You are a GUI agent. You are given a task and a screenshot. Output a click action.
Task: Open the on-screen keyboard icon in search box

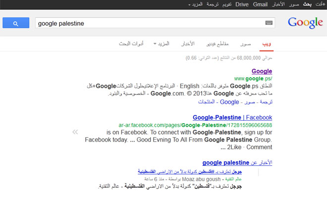(x=270, y=23)
